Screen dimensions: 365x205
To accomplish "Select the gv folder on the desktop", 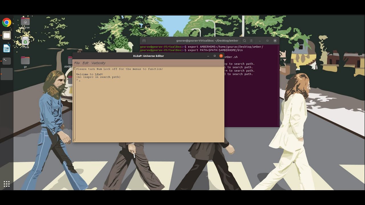I will [25, 62].
